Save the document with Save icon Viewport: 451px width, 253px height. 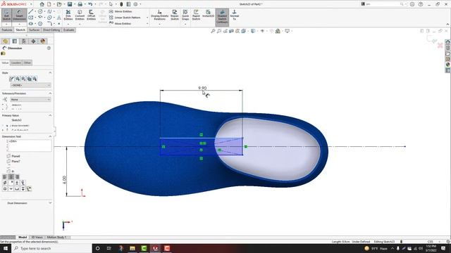tap(70, 4)
